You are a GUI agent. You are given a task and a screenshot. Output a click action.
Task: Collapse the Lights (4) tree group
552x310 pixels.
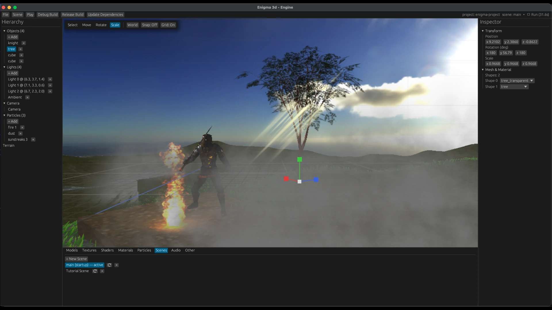click(4, 67)
